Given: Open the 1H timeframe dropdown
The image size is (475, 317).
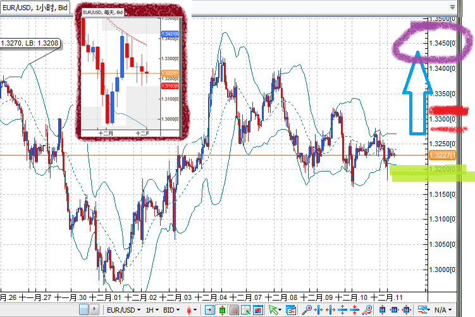Looking at the screenshot, I should [152, 310].
